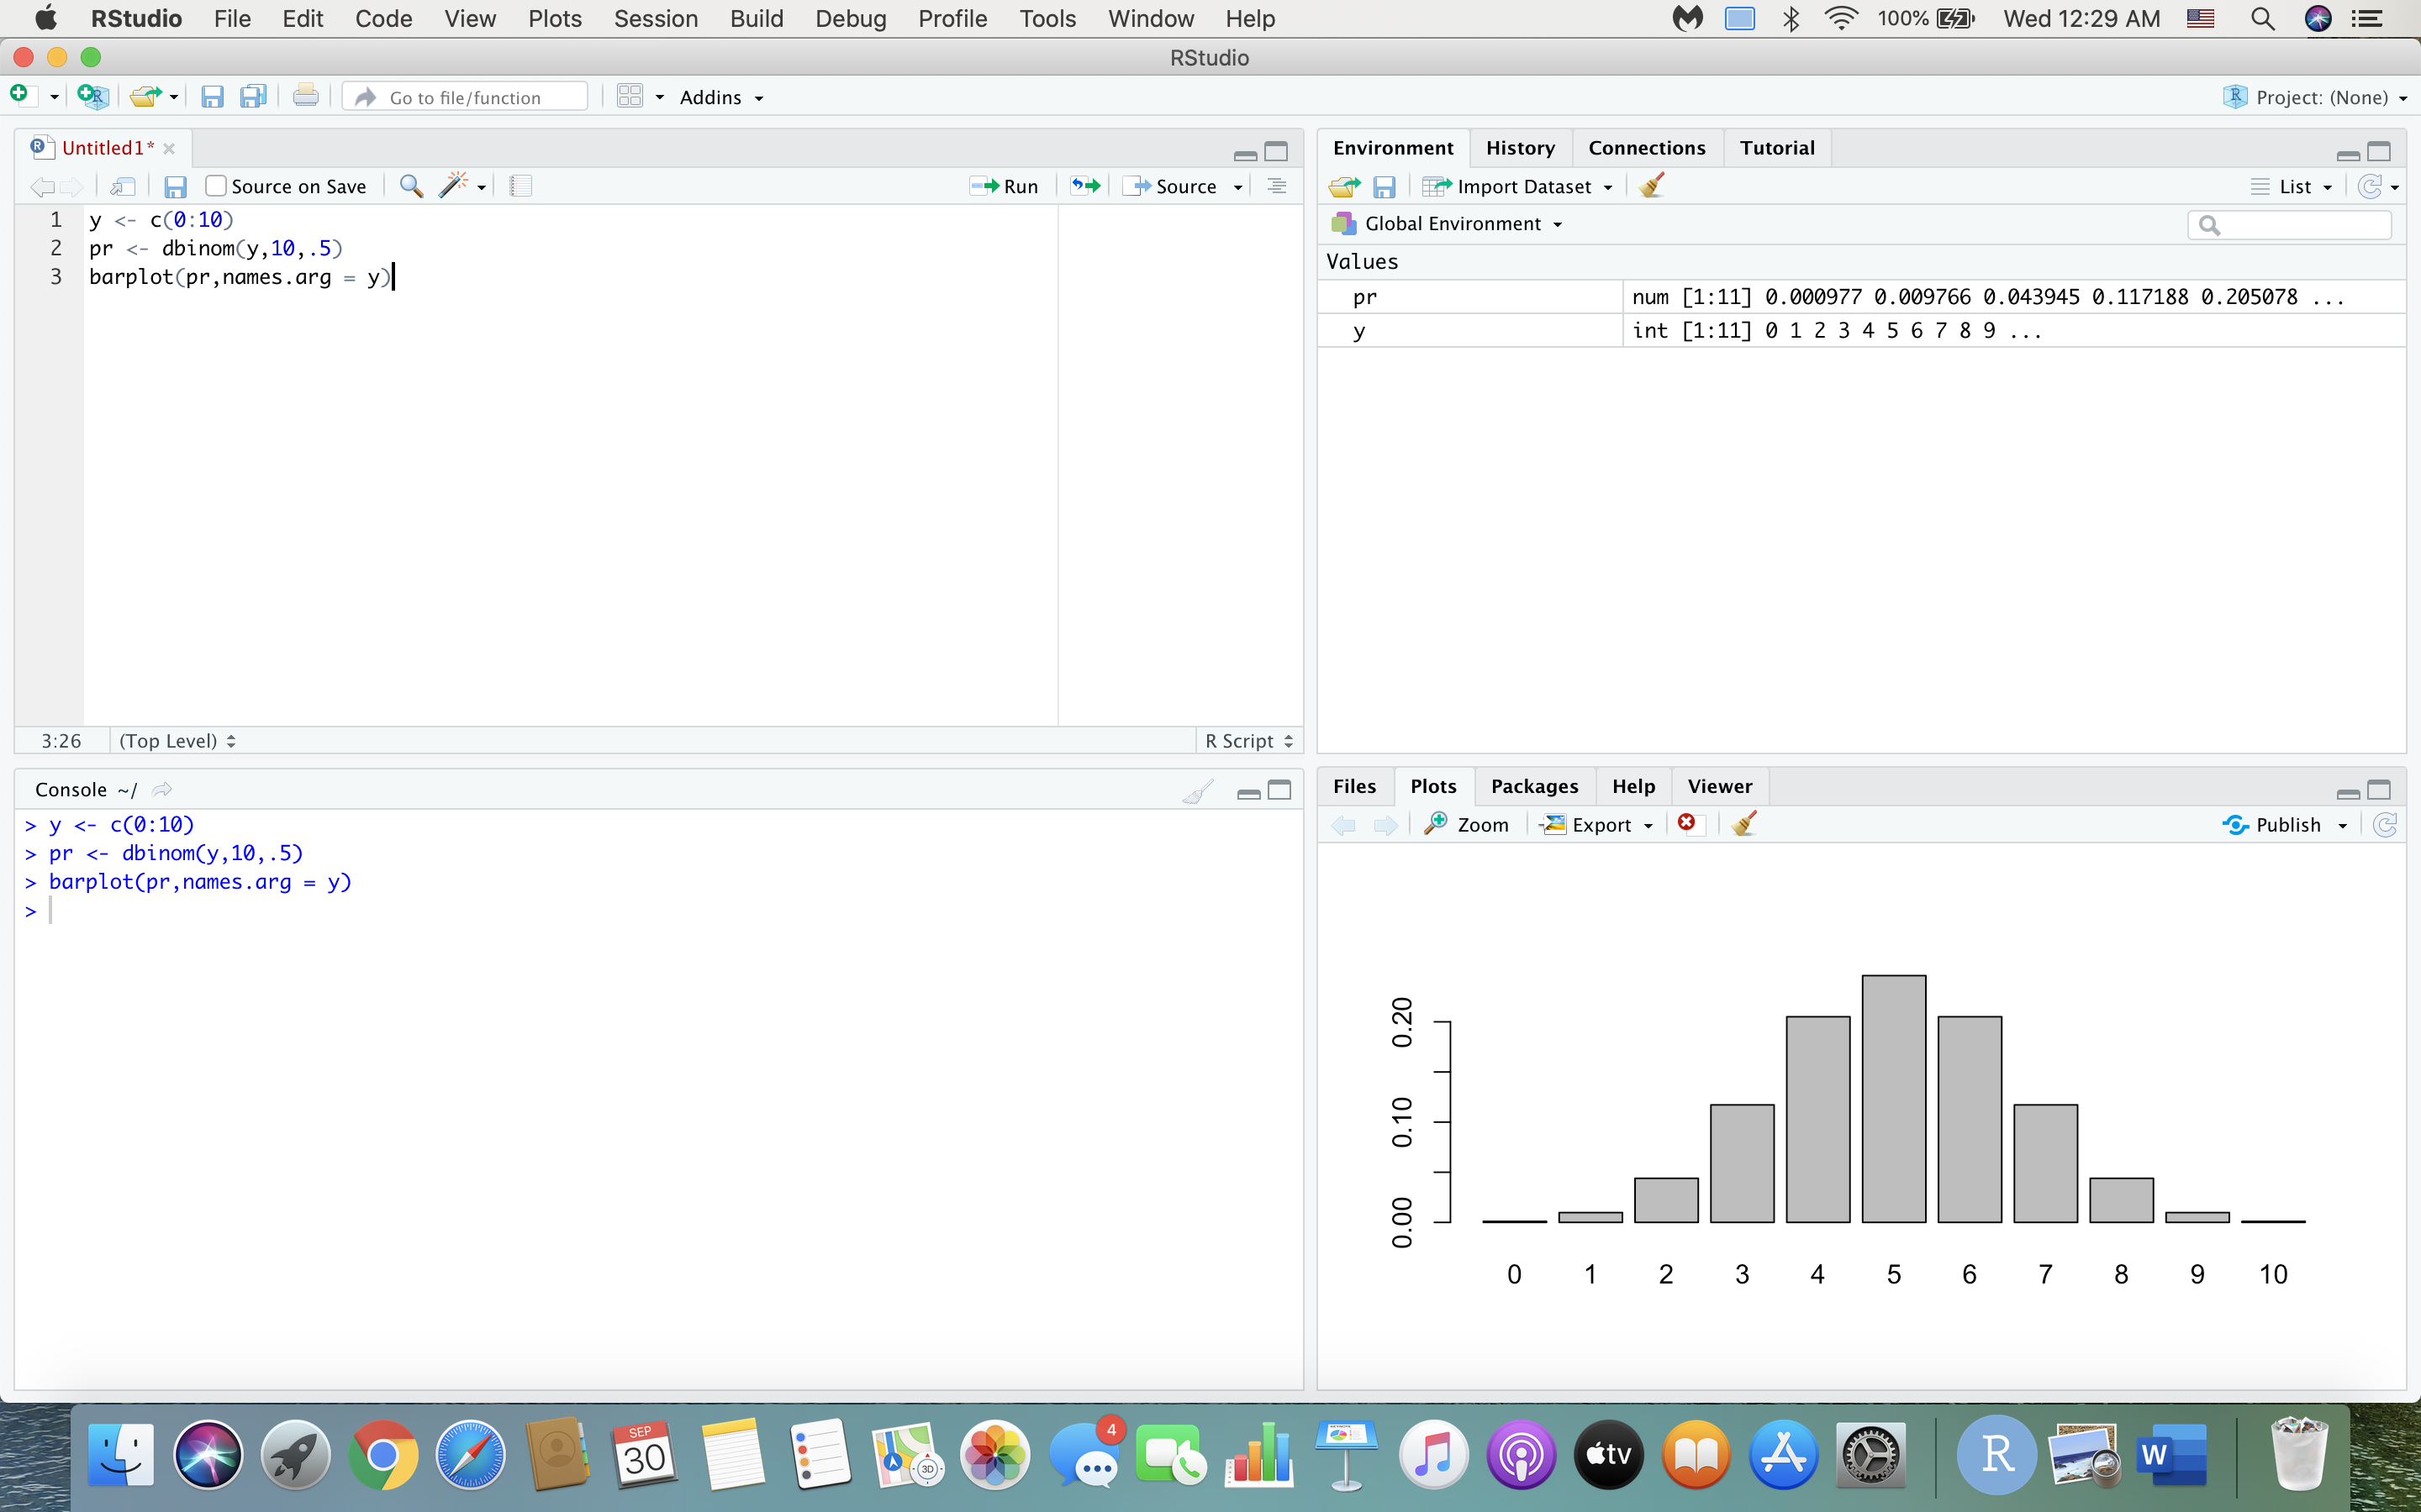Click the compile report notebook icon
This screenshot has height=1512, width=2421.
click(x=520, y=186)
